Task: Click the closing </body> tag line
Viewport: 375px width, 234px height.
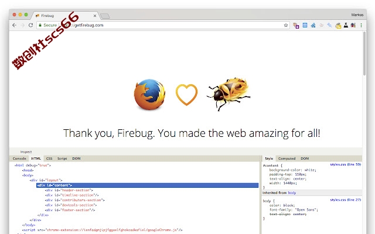Action: (29, 225)
